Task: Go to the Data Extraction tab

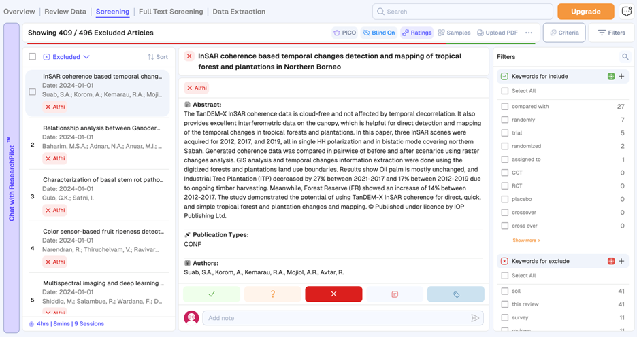Action: pos(239,12)
